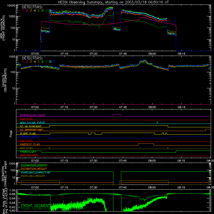Click yellow detector '4' in front segments legend

point(35,10)
